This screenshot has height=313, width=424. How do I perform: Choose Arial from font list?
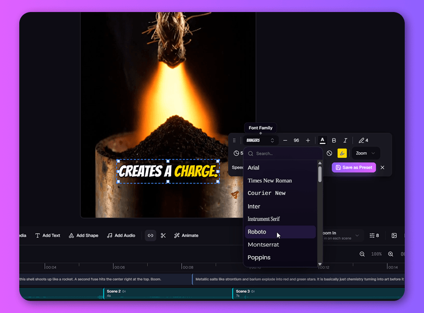pos(280,168)
